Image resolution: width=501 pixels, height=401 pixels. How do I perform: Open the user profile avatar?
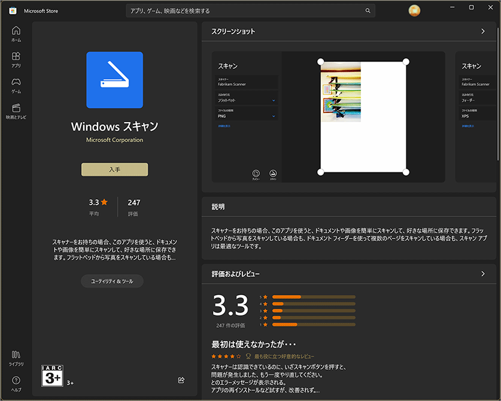414,11
